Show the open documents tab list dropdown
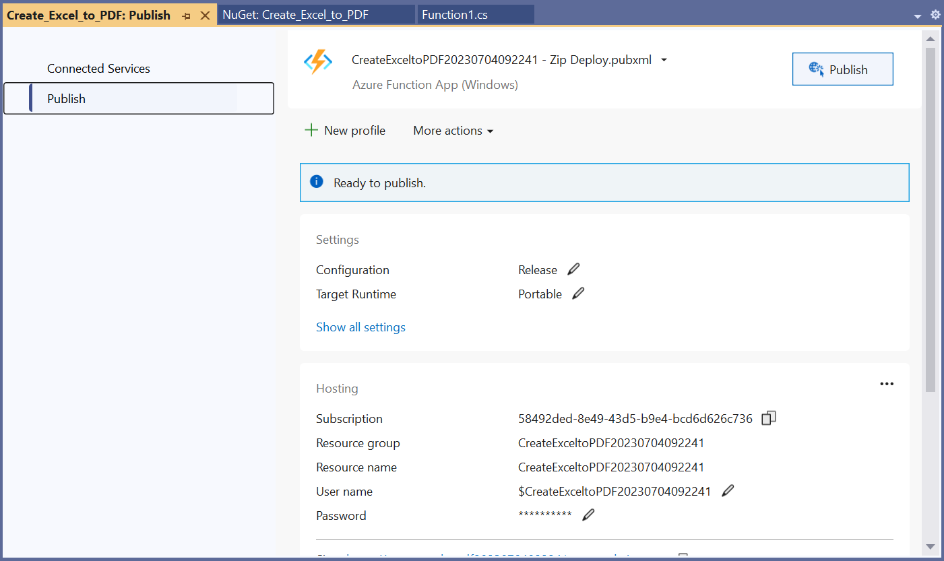Viewport: 944px width, 561px height. [917, 15]
